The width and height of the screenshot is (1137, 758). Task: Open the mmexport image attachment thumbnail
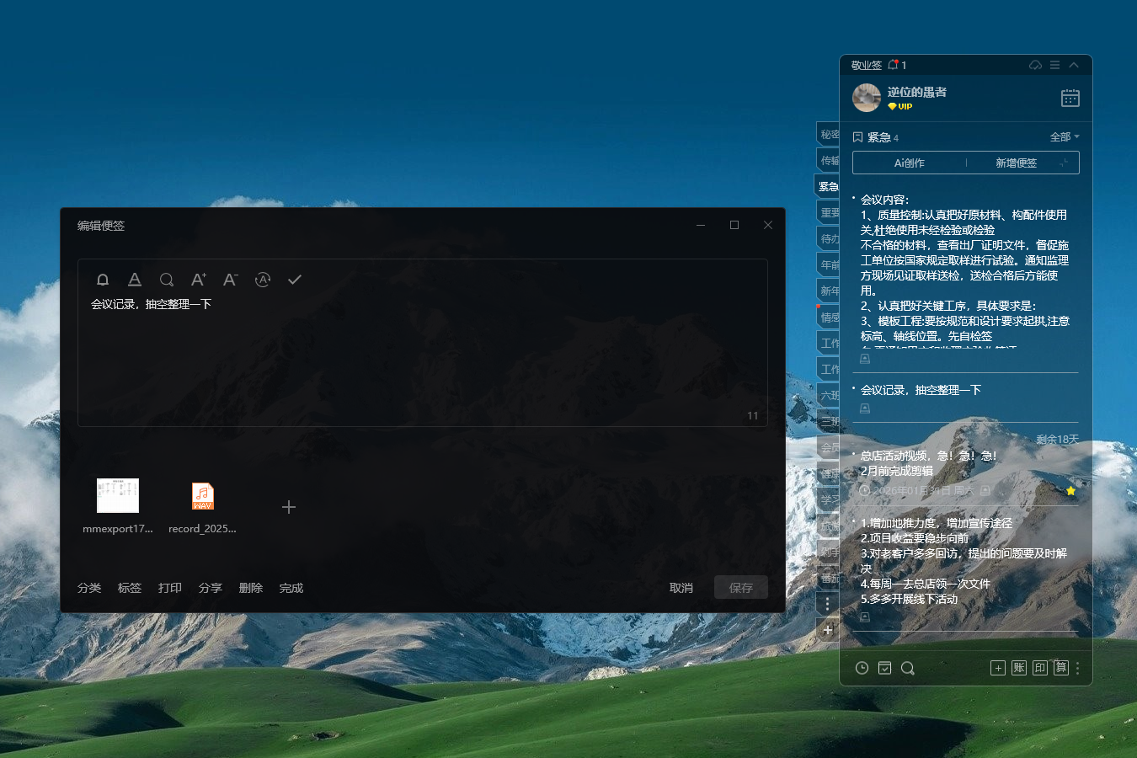[x=118, y=496]
